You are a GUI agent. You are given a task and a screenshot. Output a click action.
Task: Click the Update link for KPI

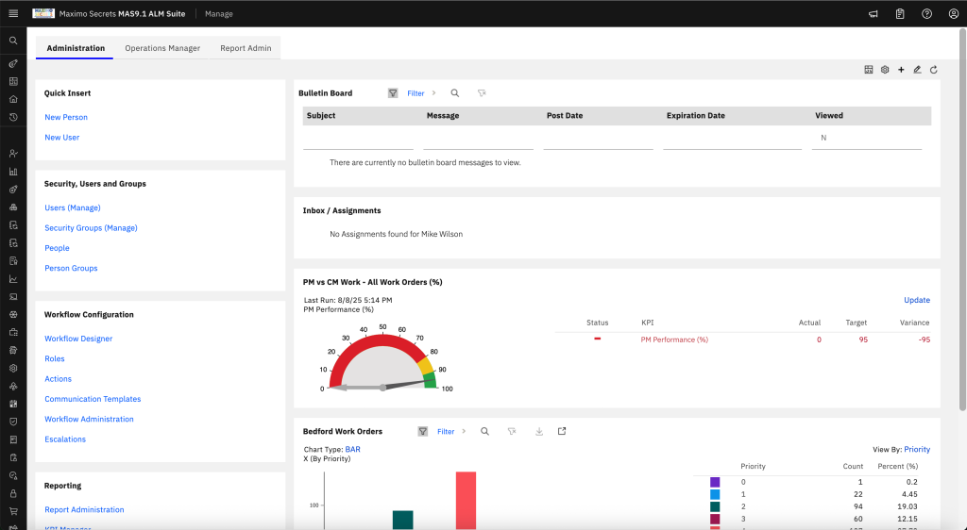[916, 300]
